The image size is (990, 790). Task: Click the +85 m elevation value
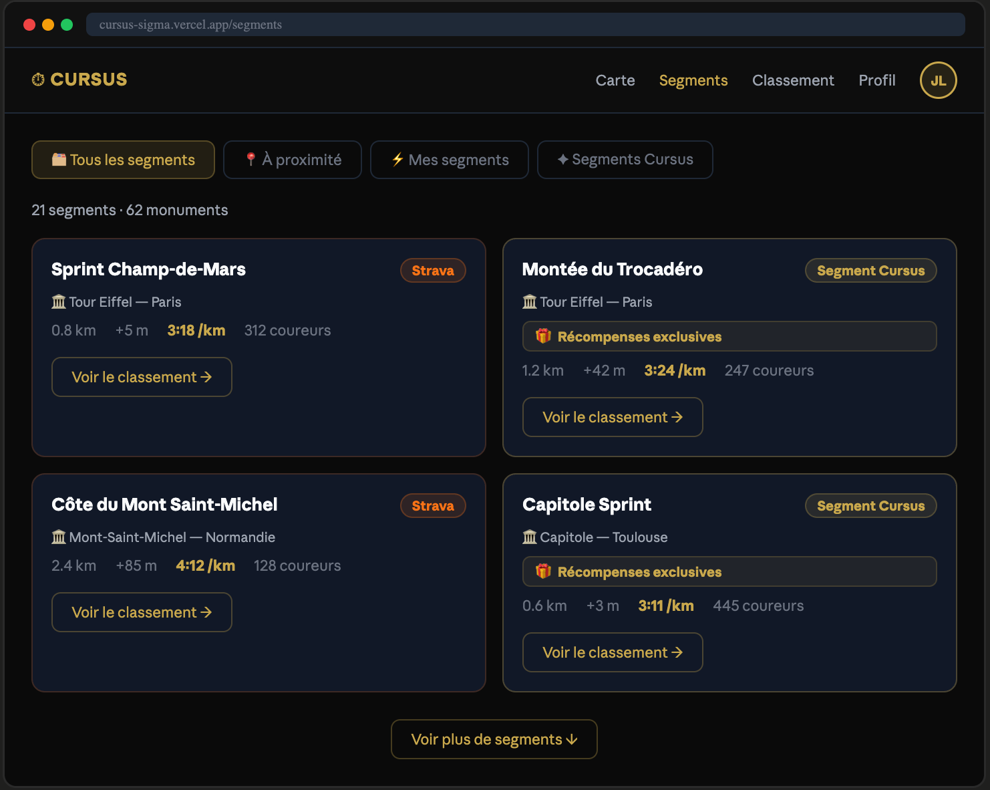pyautogui.click(x=136, y=565)
